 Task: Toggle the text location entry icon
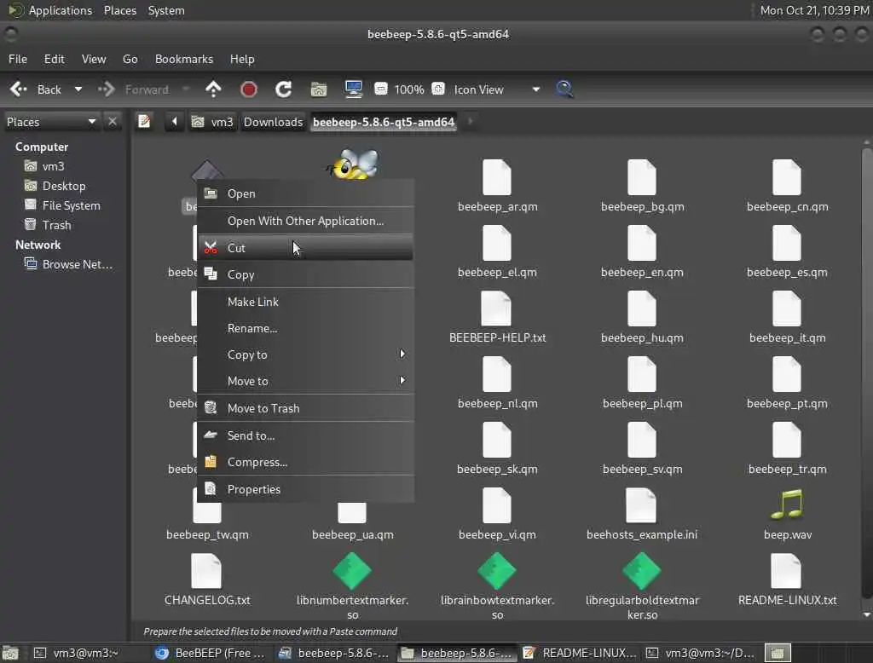pyautogui.click(x=144, y=121)
